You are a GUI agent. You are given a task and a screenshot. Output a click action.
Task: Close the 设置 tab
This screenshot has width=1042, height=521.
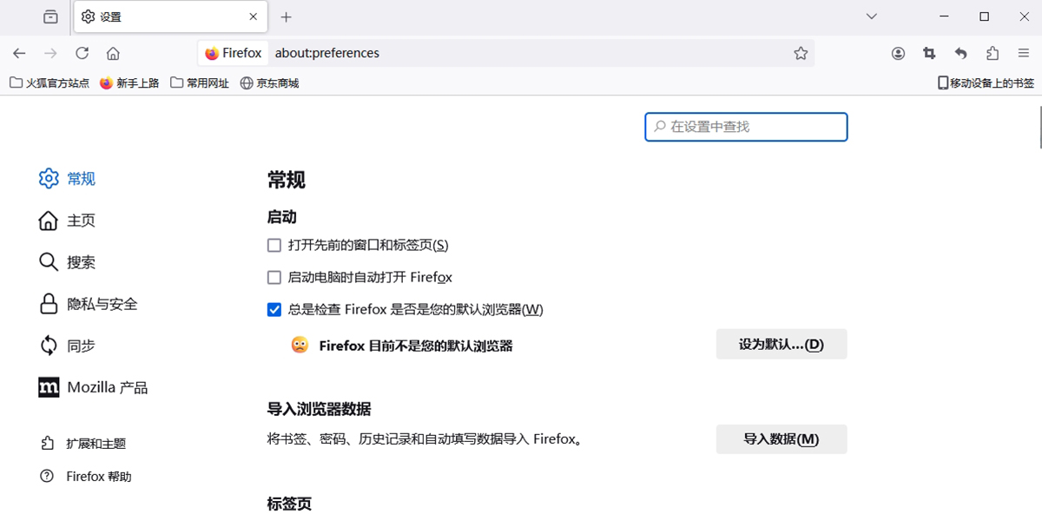click(254, 16)
